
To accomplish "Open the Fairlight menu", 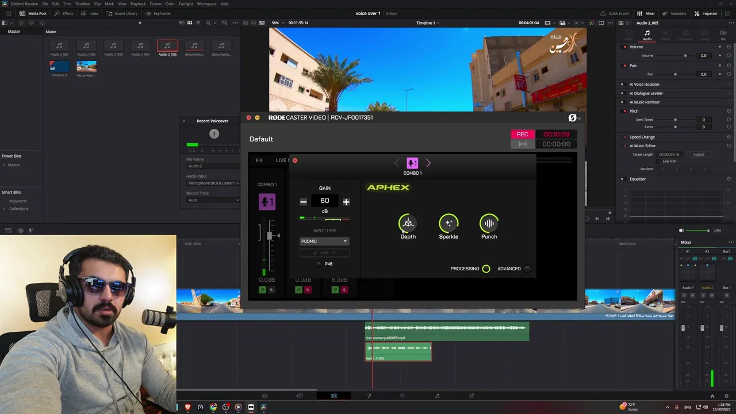I will point(186,4).
